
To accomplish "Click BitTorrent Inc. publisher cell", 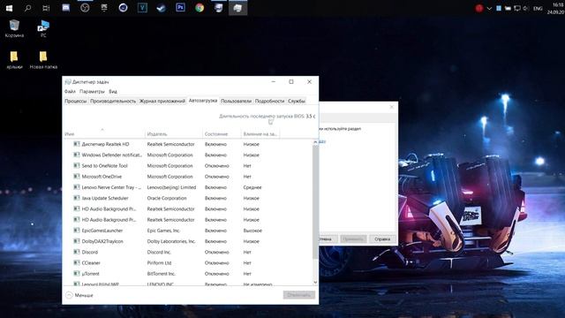I will click(x=161, y=274).
